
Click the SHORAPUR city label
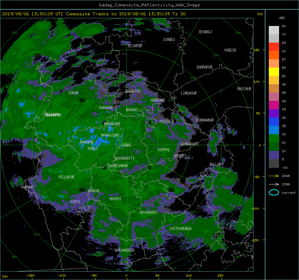[x=204, y=67]
